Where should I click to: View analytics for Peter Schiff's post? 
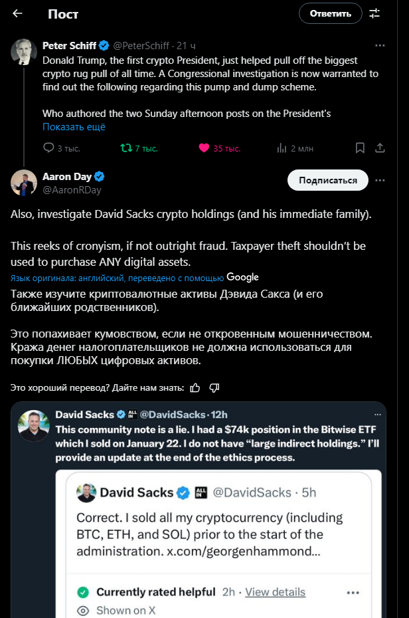click(282, 148)
